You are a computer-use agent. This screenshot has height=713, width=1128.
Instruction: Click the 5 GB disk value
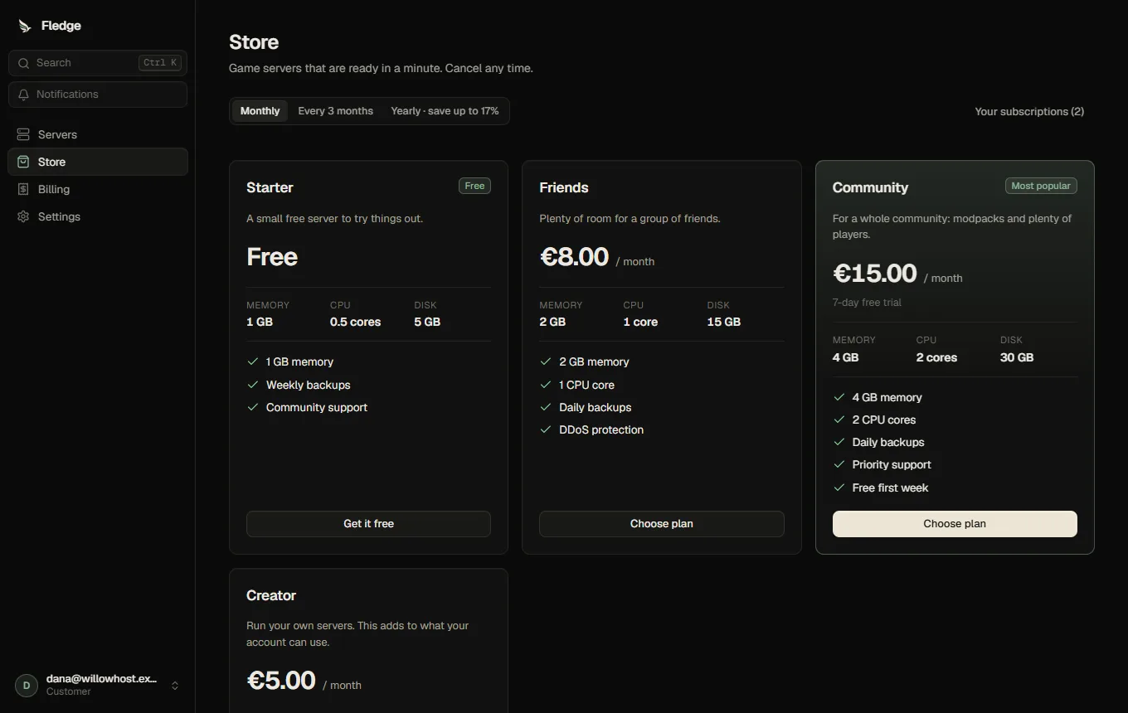pyautogui.click(x=427, y=322)
